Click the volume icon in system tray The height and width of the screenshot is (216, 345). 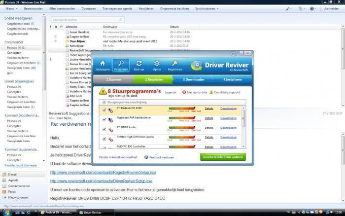point(331,212)
